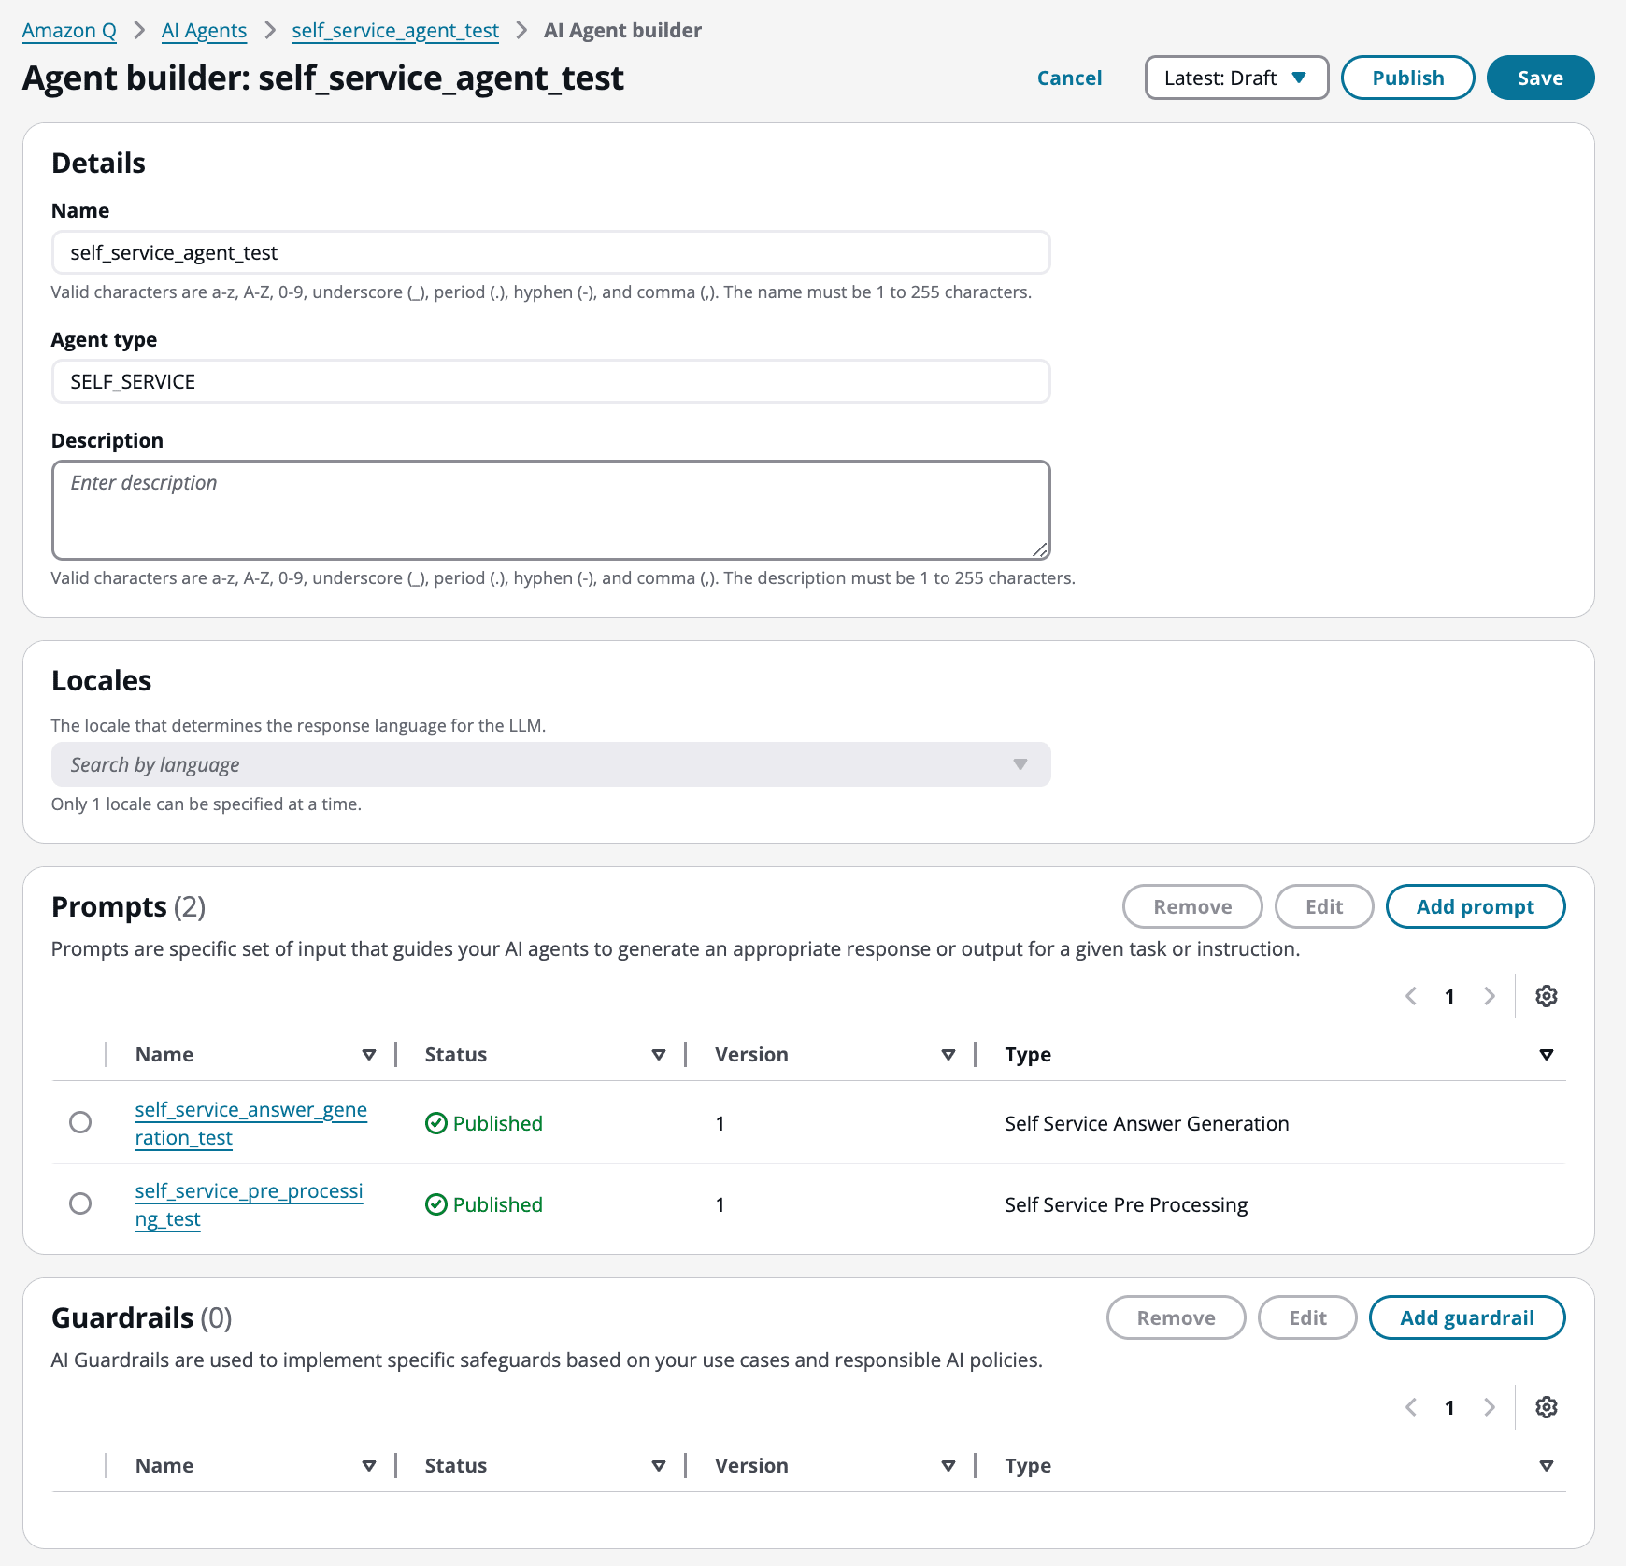
Task: Focus the Description text area
Action: tap(550, 510)
